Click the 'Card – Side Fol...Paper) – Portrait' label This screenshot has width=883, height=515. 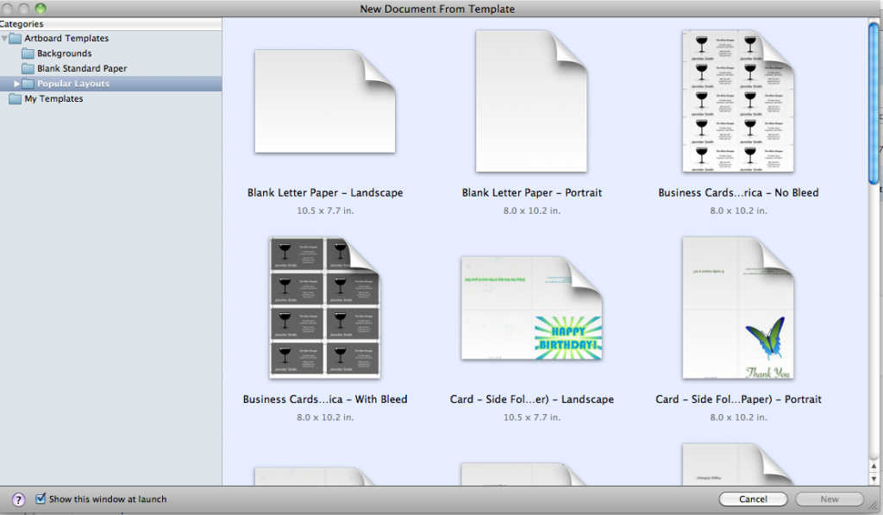[738, 399]
